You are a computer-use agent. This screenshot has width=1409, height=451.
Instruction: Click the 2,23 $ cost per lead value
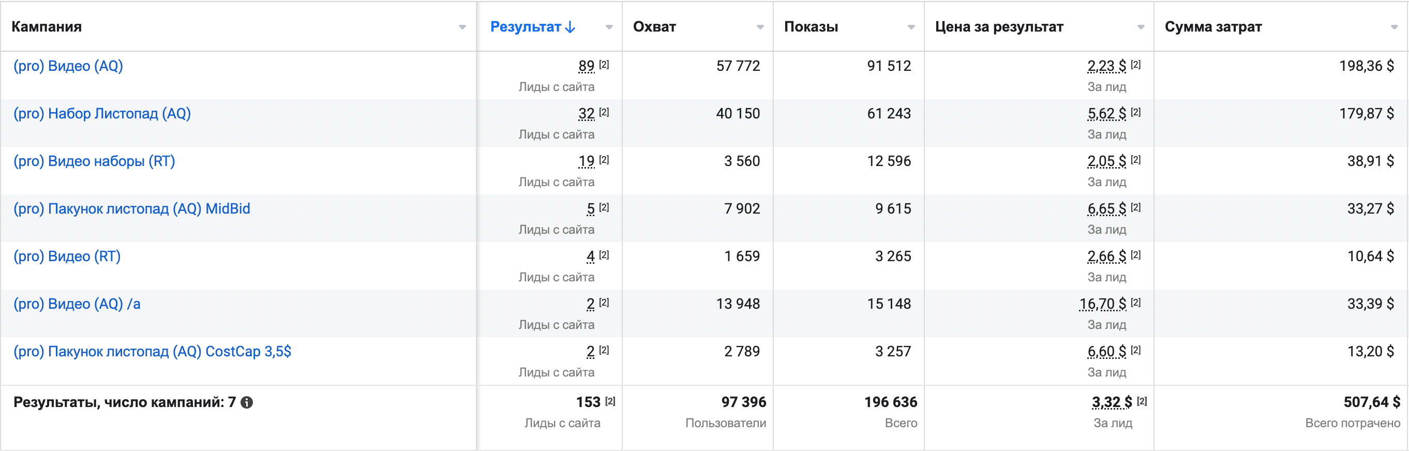pyautogui.click(x=1106, y=66)
